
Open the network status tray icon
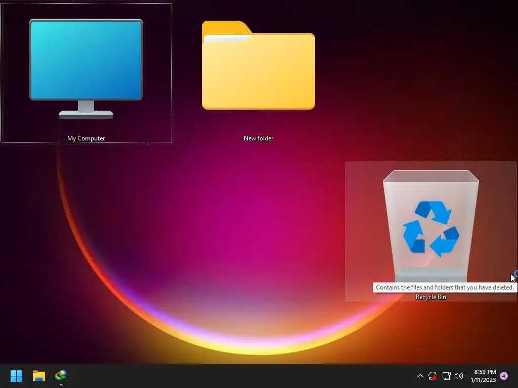[446, 376]
